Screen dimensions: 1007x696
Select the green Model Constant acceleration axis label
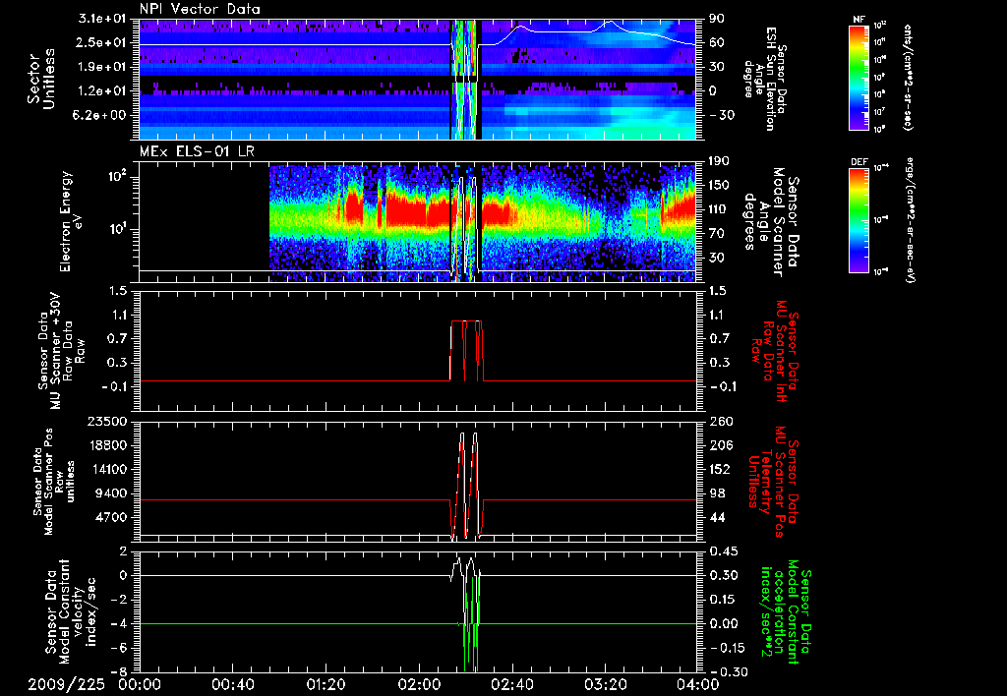[x=785, y=613]
